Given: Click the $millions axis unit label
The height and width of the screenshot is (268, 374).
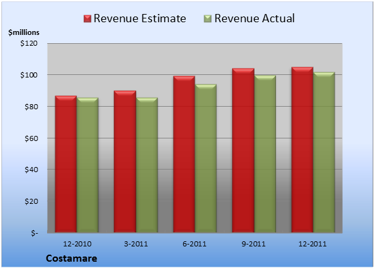Looking at the screenshot, I should pyautogui.click(x=24, y=32).
